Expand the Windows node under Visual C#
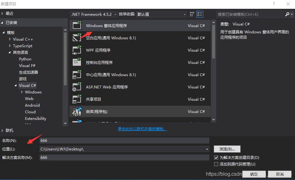This screenshot has height=180, width=295. [x=22, y=92]
